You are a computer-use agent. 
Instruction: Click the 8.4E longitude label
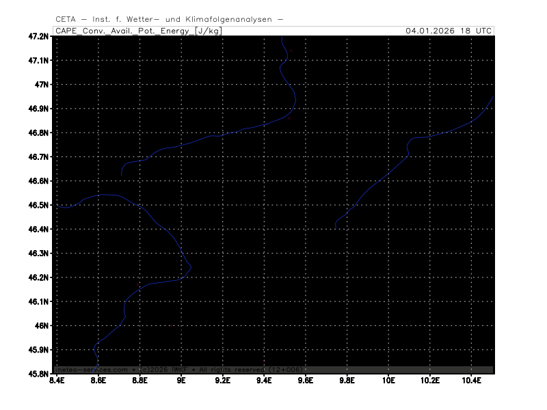click(x=57, y=381)
